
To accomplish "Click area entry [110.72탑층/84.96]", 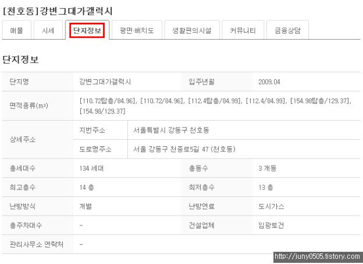I will coord(108,101).
